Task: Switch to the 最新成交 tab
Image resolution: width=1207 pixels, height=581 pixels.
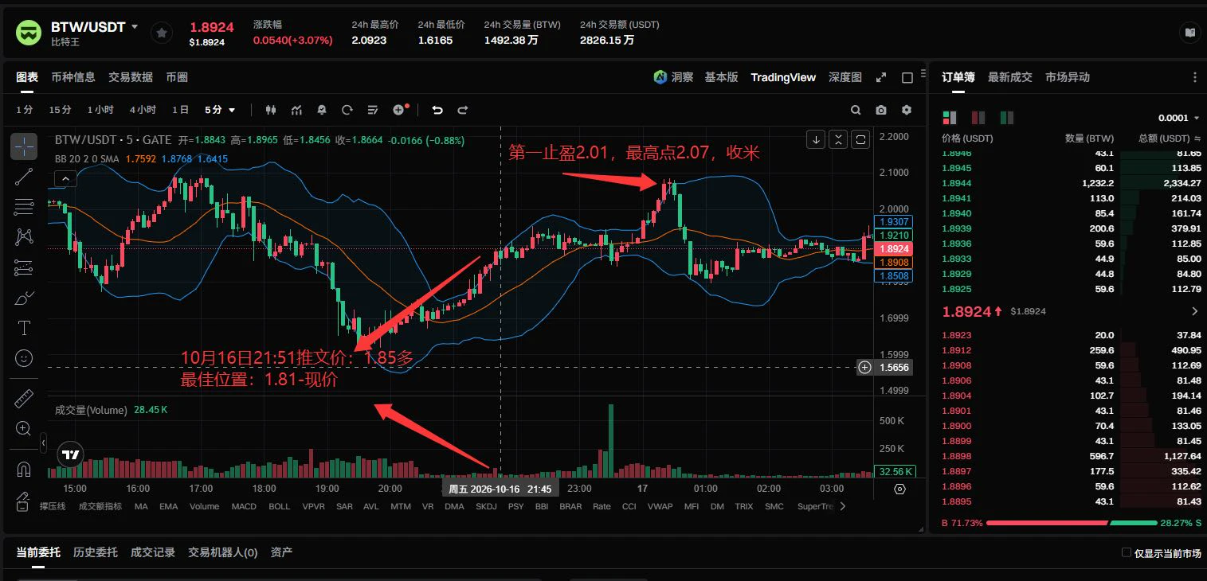Action: [x=1010, y=77]
